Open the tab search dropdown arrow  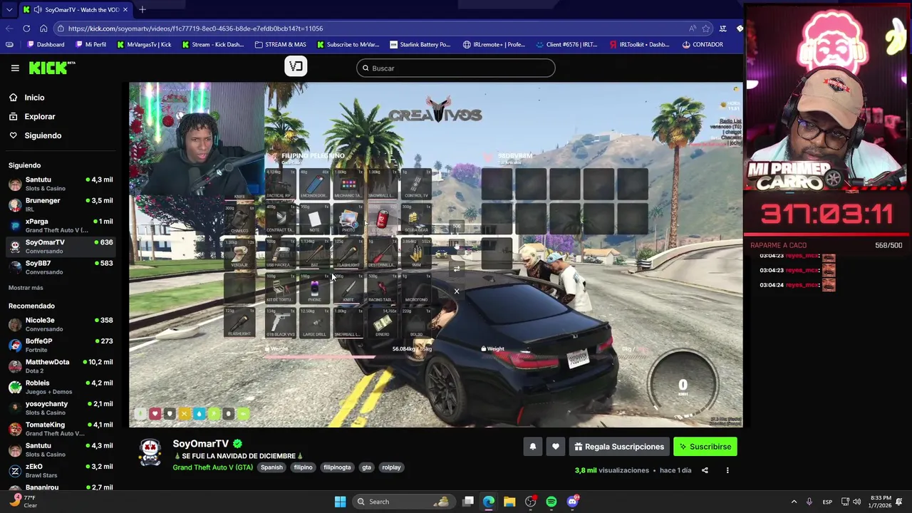[x=9, y=10]
